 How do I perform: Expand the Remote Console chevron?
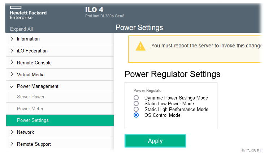(12, 63)
